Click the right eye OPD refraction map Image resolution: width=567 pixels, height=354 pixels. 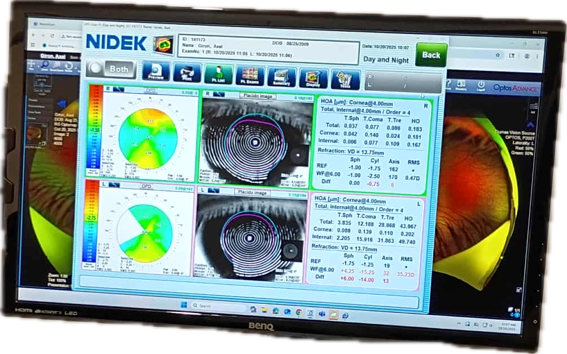[149, 138]
